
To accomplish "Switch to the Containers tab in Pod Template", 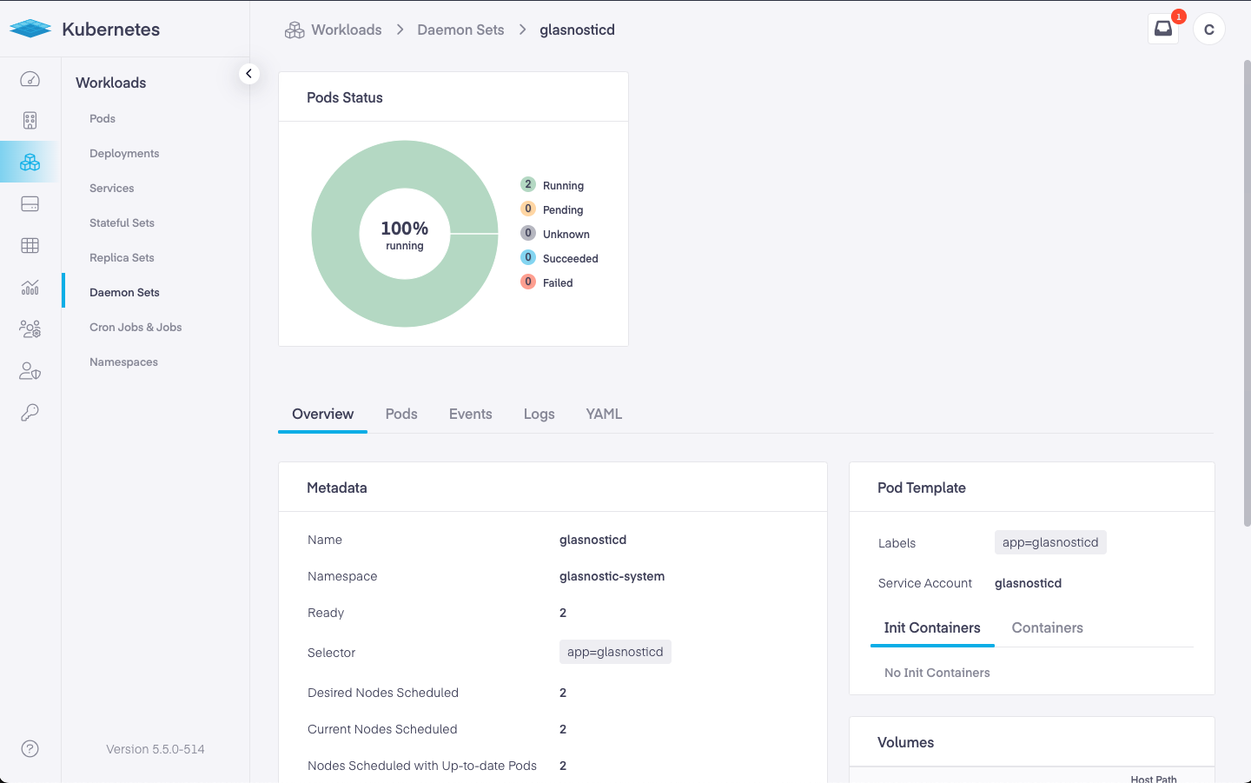I will pos(1047,628).
